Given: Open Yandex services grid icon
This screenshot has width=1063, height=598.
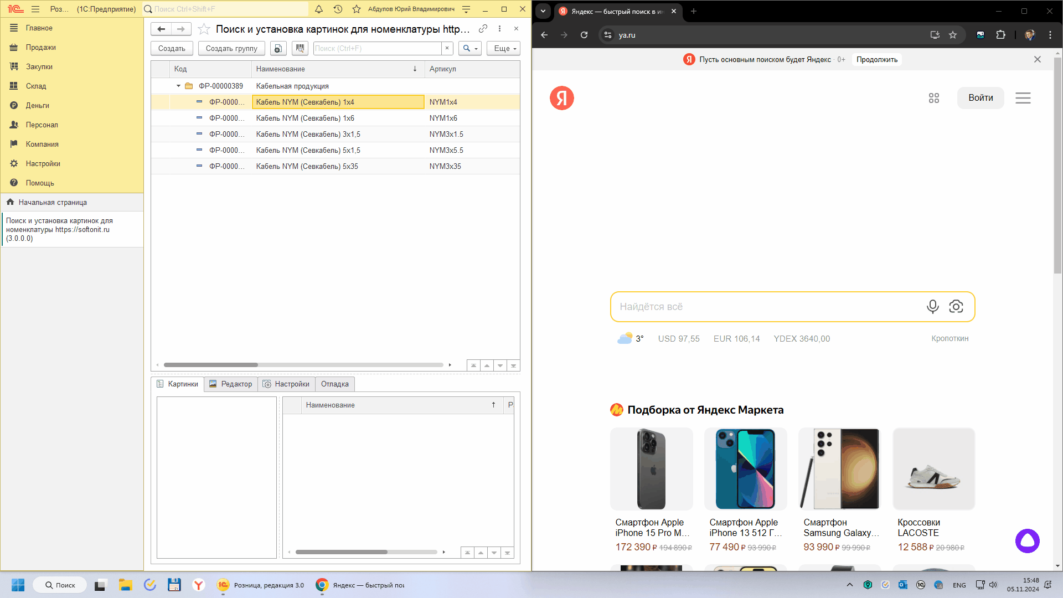Looking at the screenshot, I should pyautogui.click(x=934, y=98).
